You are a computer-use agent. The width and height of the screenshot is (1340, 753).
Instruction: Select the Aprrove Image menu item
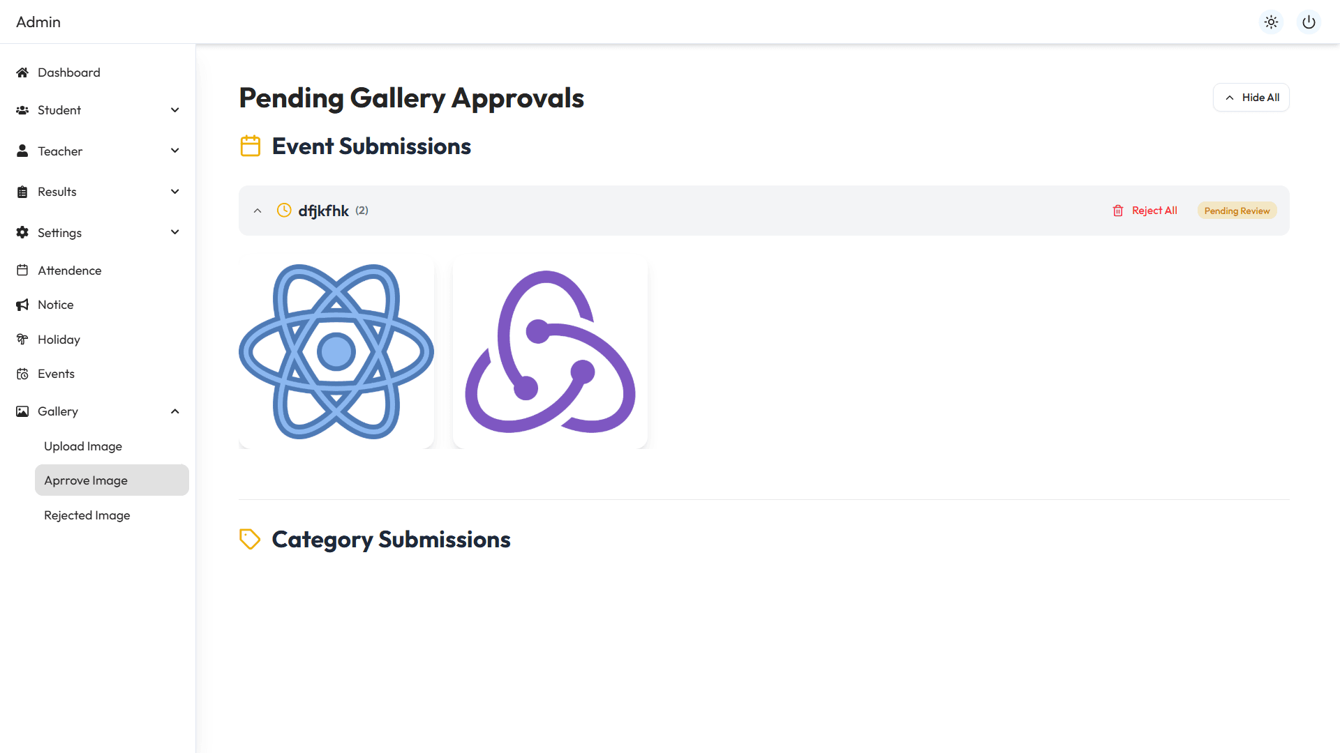112,480
